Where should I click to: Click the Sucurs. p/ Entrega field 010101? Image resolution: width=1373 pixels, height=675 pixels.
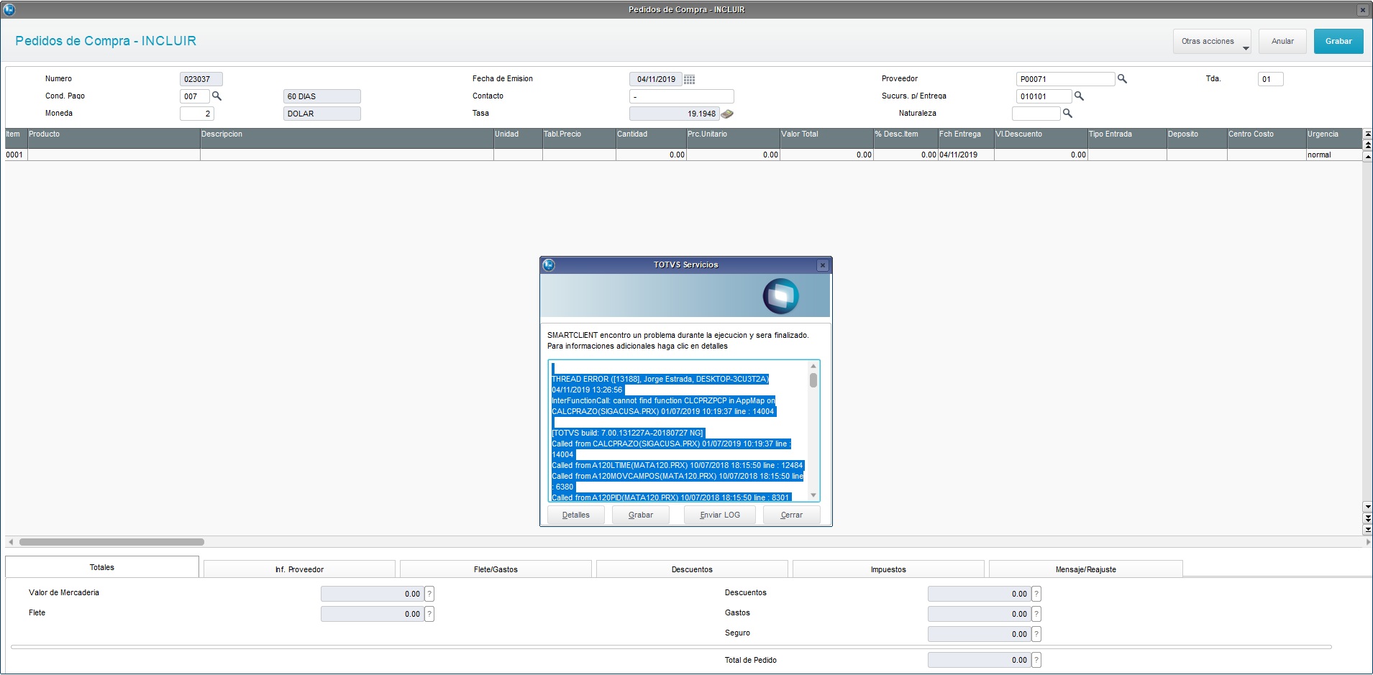pyautogui.click(x=1044, y=96)
